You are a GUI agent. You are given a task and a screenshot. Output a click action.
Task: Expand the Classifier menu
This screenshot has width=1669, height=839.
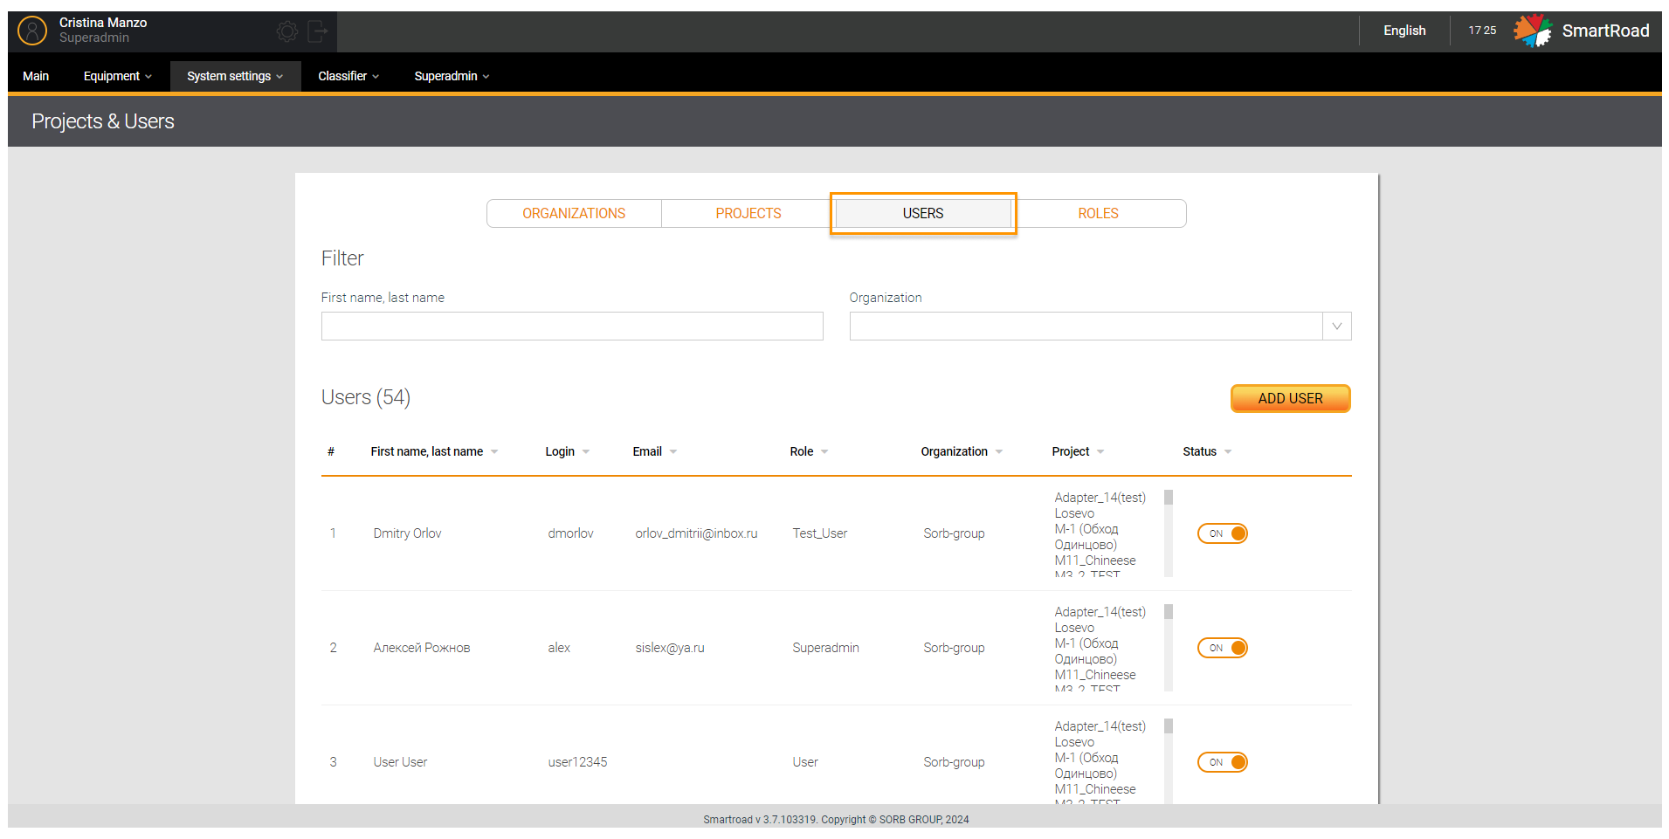[x=348, y=76]
